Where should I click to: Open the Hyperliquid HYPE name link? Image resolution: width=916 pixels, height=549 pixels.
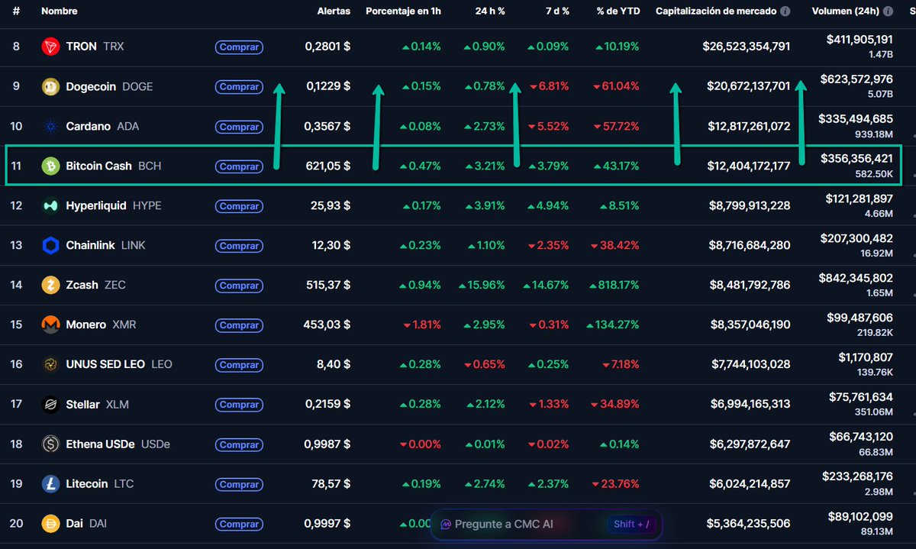[114, 205]
